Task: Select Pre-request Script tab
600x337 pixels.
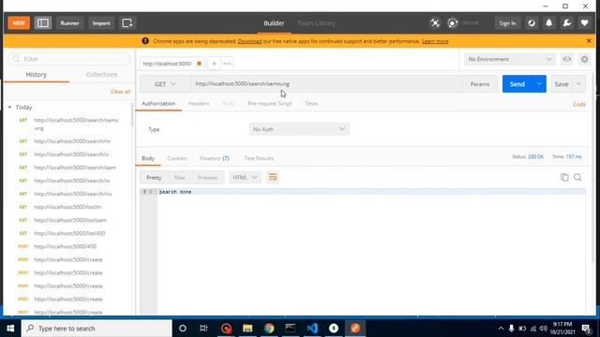Action: pyautogui.click(x=270, y=104)
